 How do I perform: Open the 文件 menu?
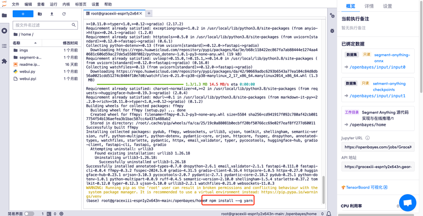click(15, 4)
